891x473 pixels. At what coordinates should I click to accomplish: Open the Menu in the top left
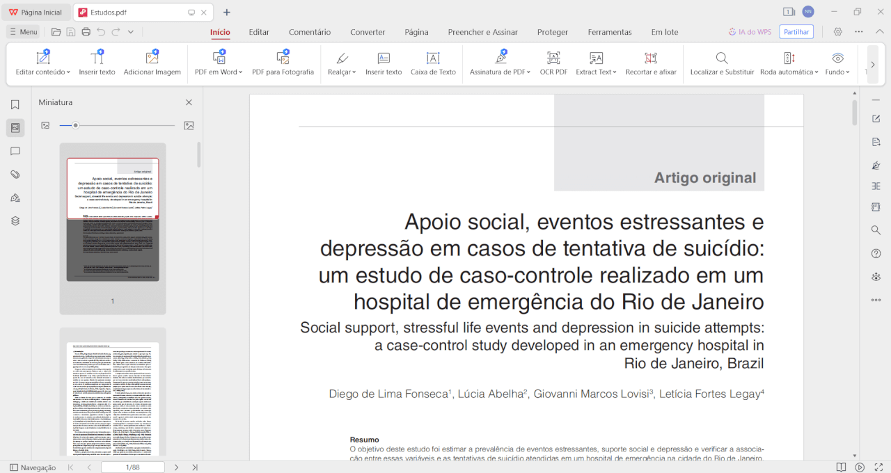coord(23,31)
